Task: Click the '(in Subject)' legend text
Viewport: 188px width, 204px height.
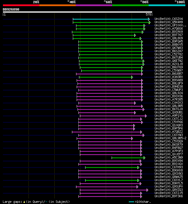Action: coord(59,202)
